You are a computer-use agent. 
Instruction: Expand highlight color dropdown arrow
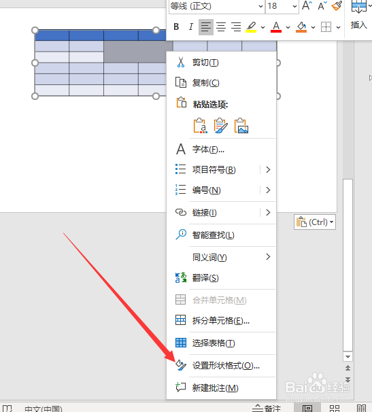coord(263,27)
